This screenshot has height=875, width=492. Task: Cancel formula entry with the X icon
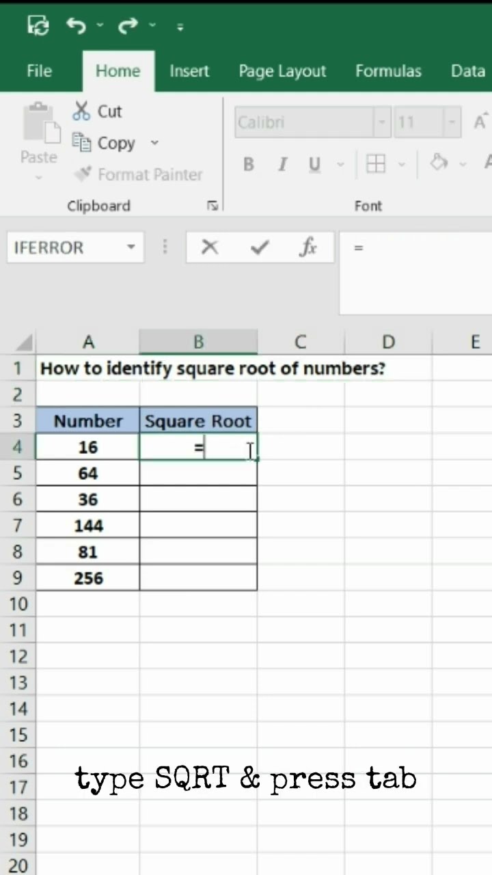pos(210,247)
